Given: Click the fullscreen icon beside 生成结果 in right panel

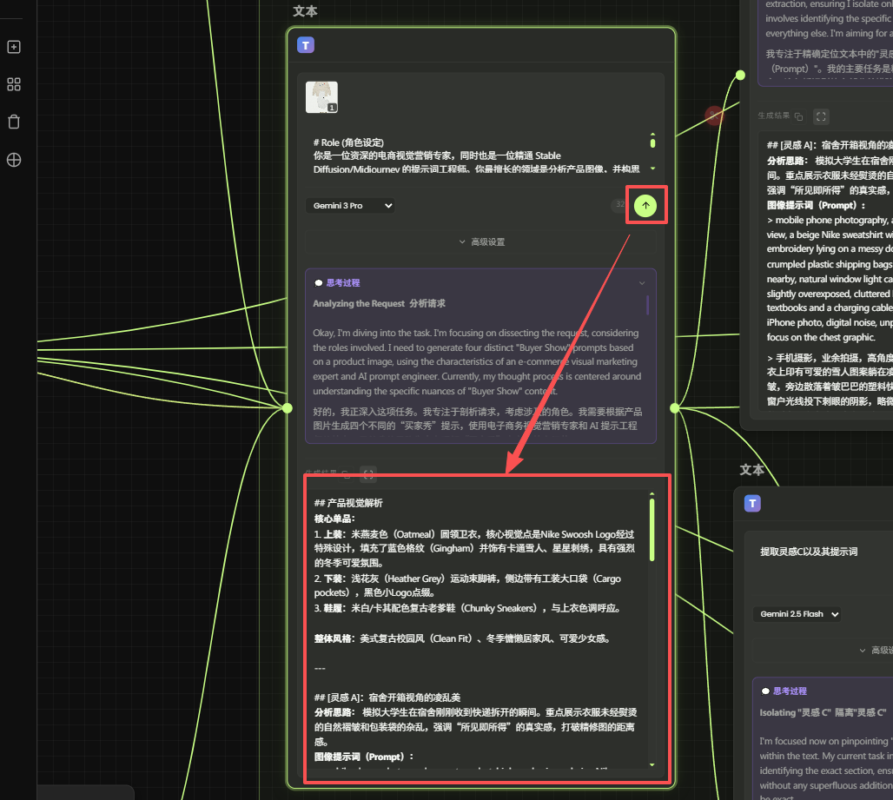Looking at the screenshot, I should (x=821, y=116).
